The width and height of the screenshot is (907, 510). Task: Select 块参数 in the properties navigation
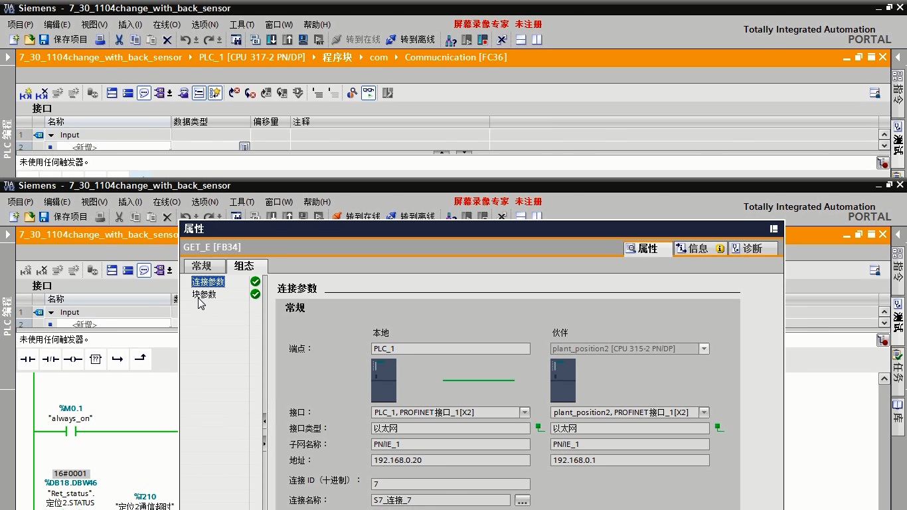click(x=205, y=294)
